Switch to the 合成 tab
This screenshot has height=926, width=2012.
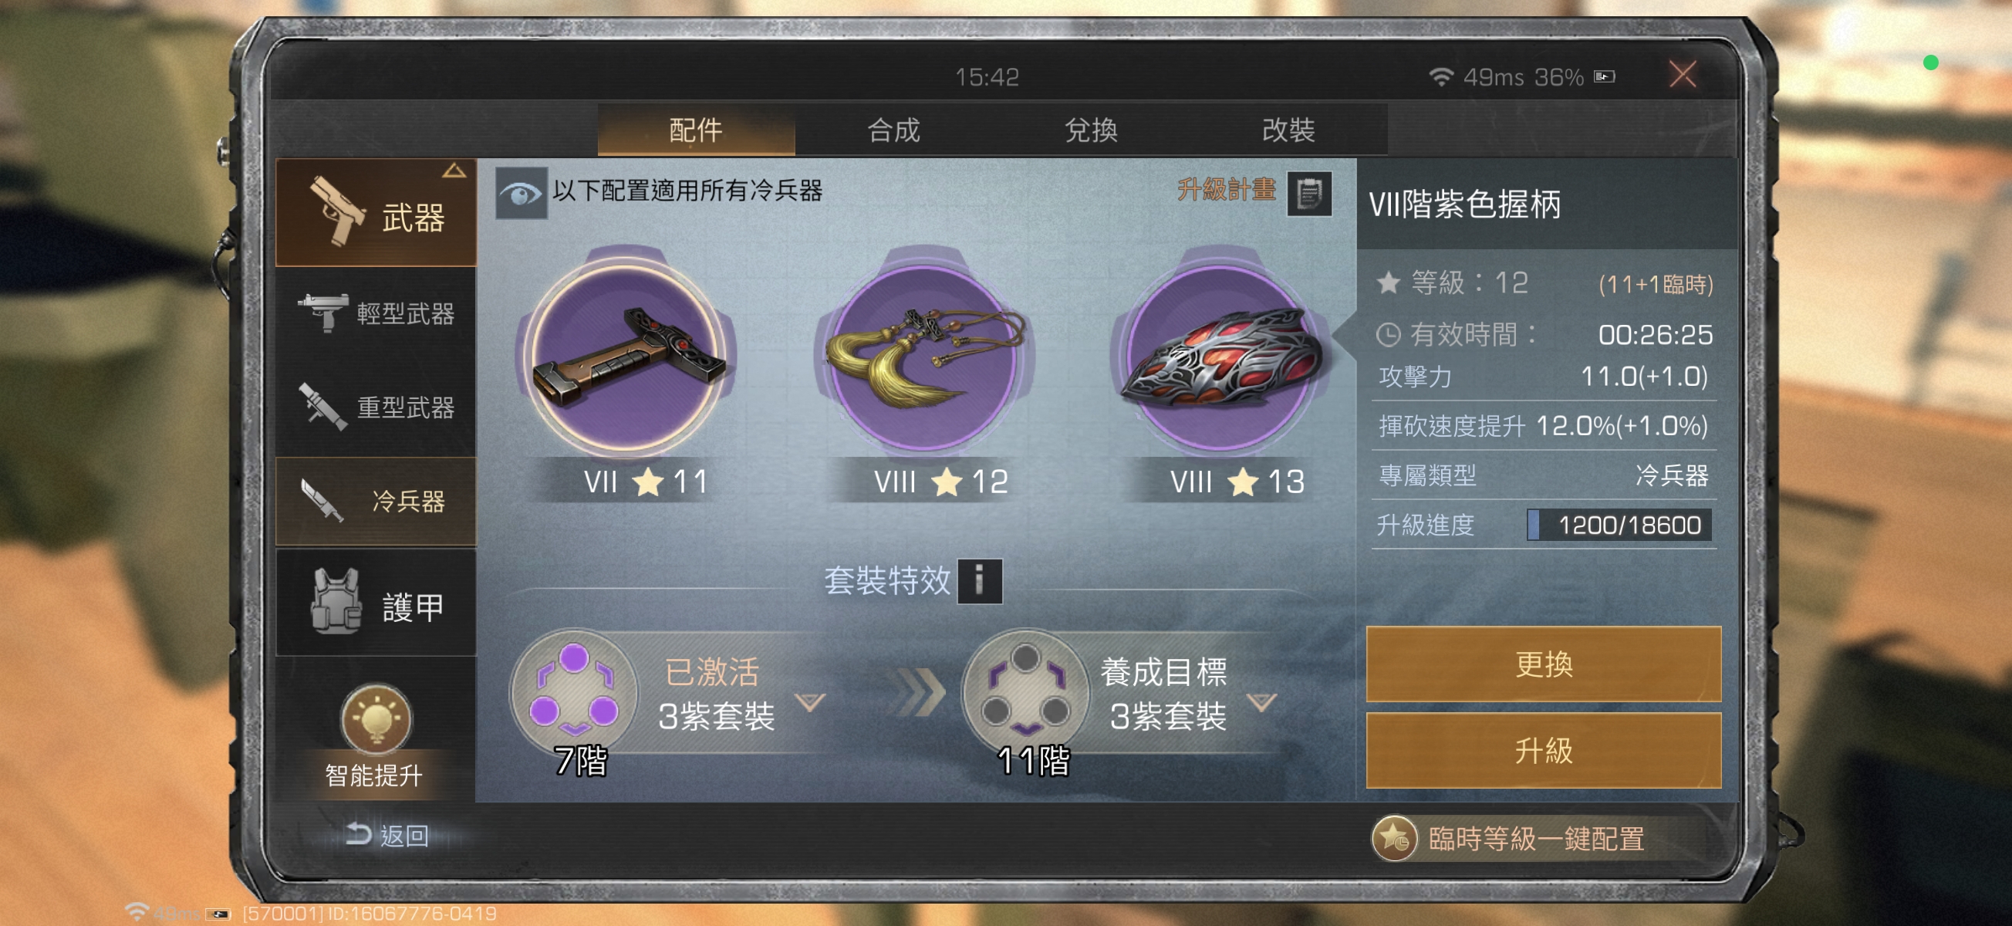[893, 130]
